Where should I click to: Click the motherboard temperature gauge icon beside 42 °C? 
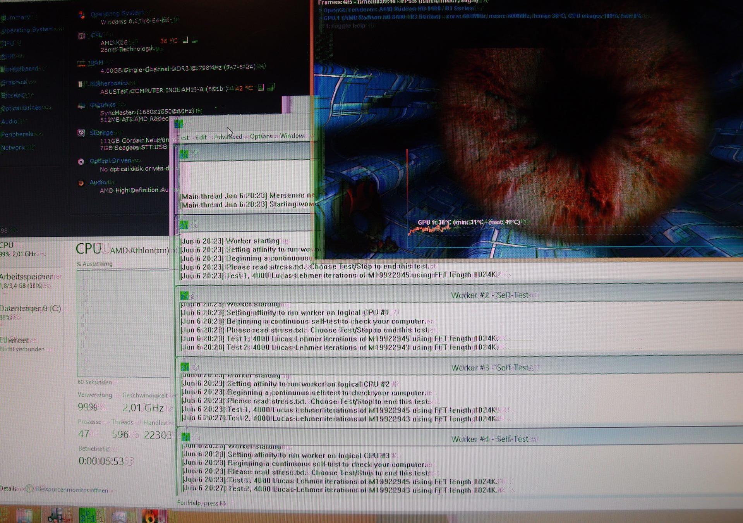click(261, 88)
